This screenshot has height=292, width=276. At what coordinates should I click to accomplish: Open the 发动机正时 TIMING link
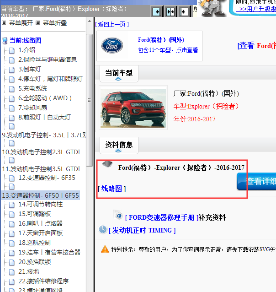[142, 230]
